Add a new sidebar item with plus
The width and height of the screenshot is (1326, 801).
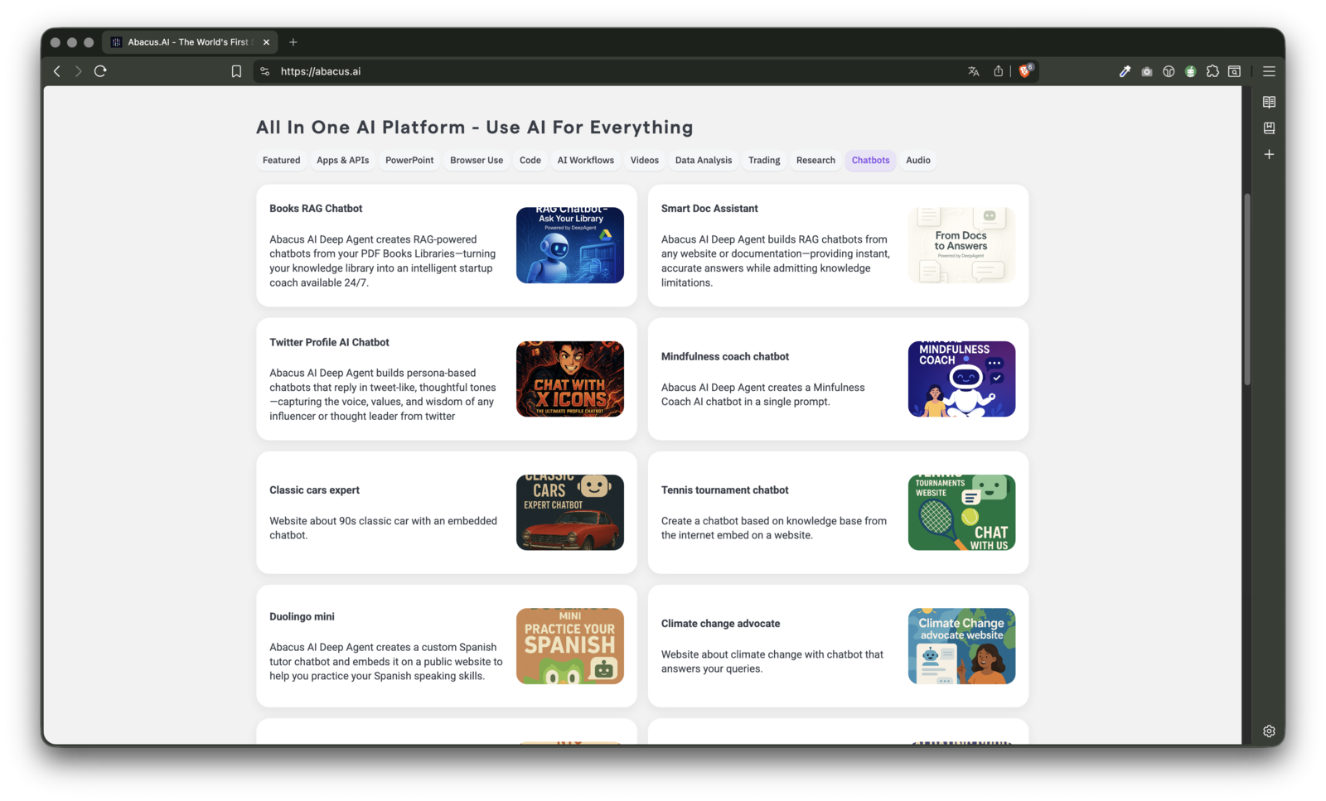1269,154
